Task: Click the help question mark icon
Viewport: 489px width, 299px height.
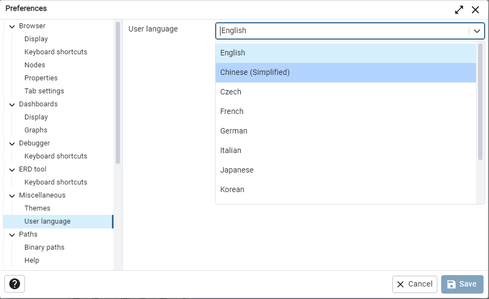Action: (15, 284)
